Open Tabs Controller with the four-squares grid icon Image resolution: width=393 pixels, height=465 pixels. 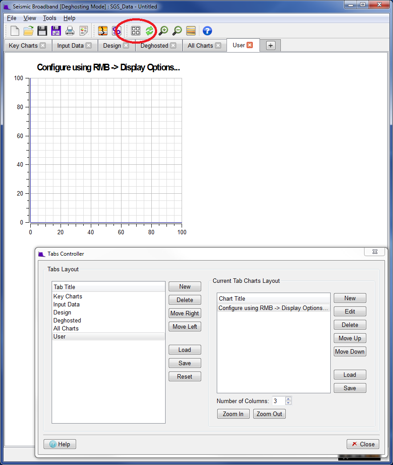[x=136, y=31]
